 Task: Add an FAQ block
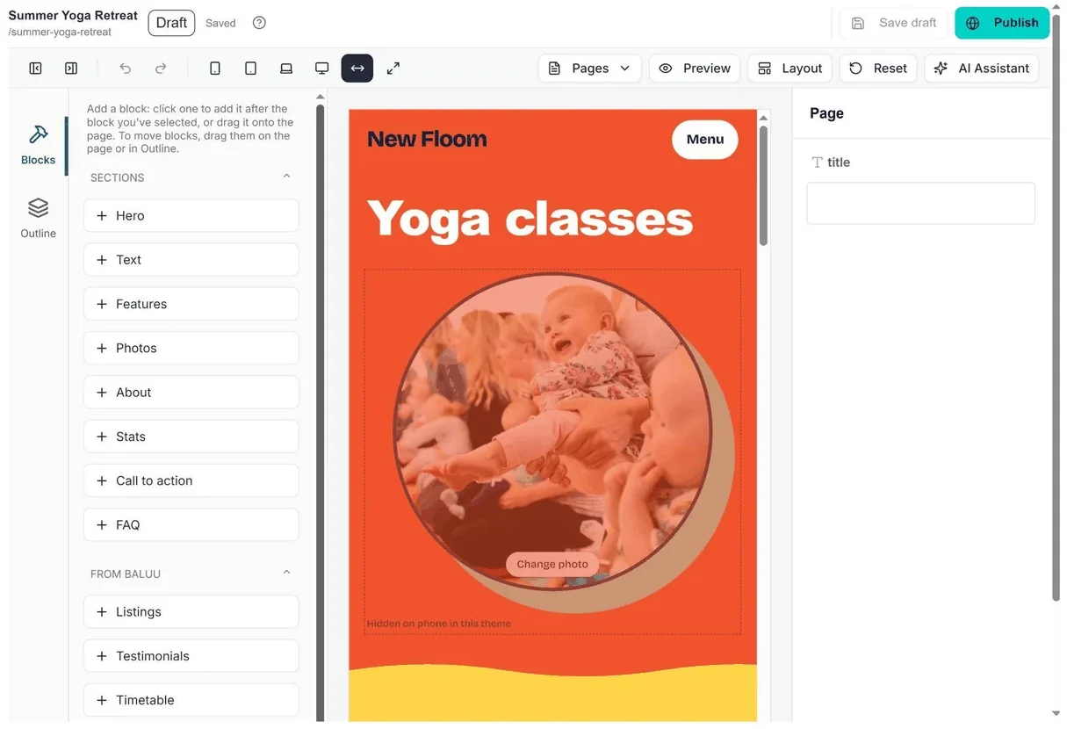191,525
